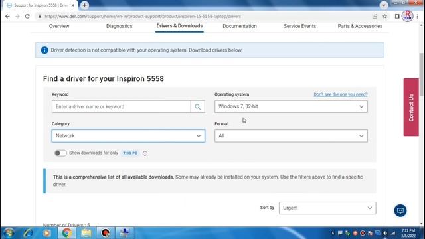Switch to the Documentation tab
This screenshot has height=239, width=425.
(x=240, y=26)
